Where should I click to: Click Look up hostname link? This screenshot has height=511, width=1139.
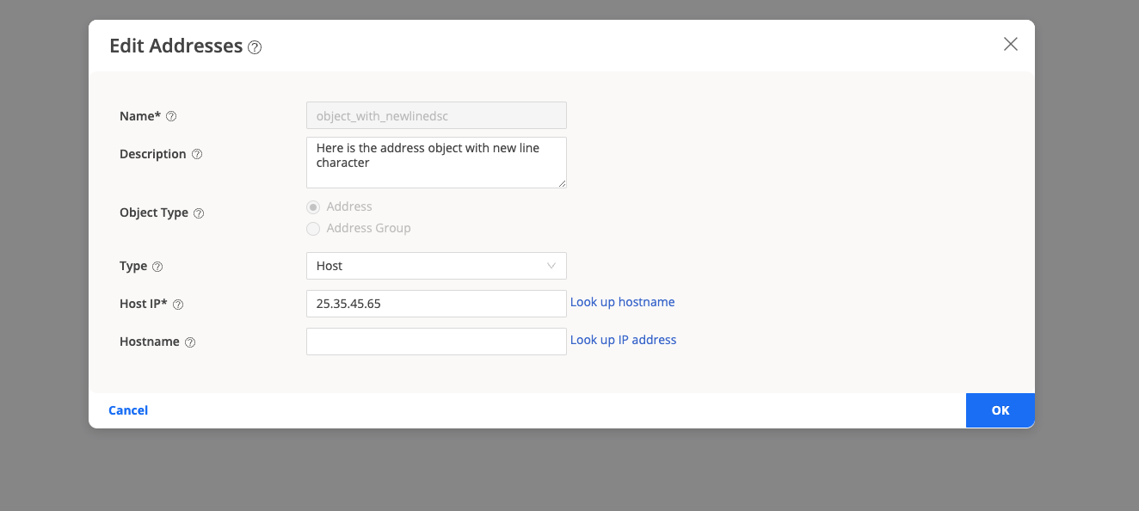(x=623, y=302)
